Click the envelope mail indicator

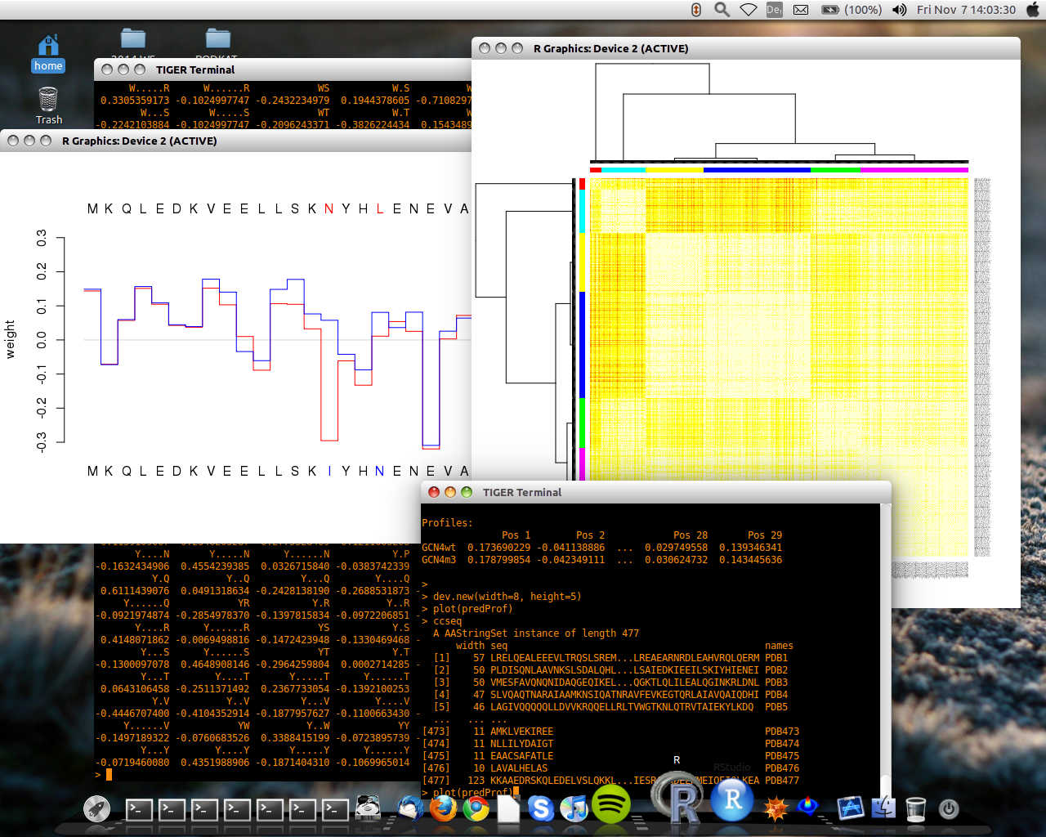coord(801,10)
